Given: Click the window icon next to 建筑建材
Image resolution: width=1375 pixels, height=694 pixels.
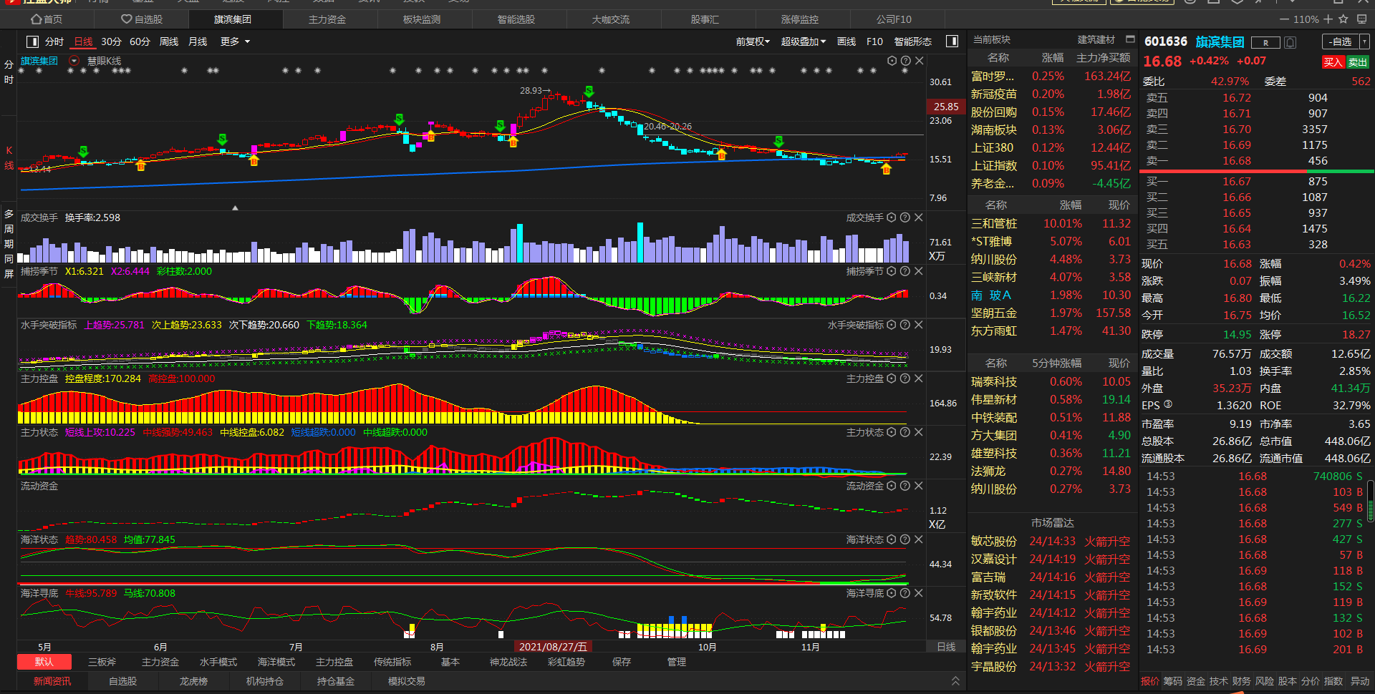Looking at the screenshot, I should 1130,39.
